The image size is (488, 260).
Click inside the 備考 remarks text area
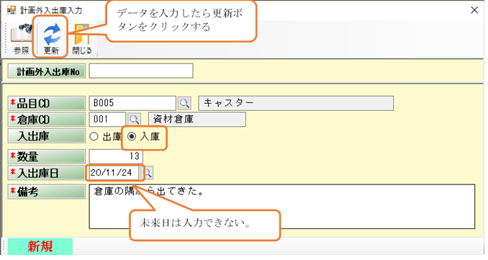pyautogui.click(x=282, y=207)
